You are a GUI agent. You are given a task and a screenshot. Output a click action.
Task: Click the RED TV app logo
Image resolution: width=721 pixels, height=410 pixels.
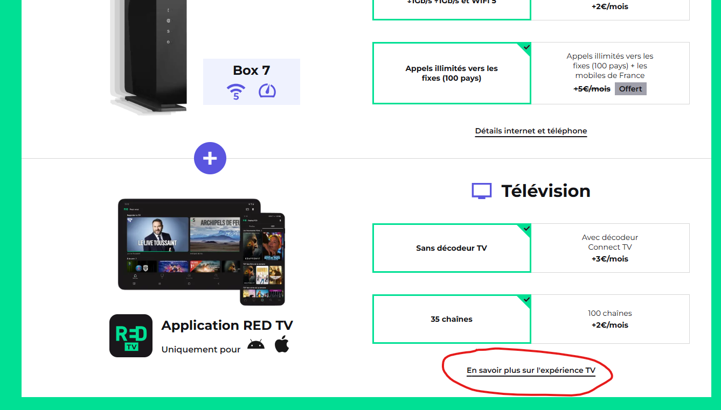point(131,336)
